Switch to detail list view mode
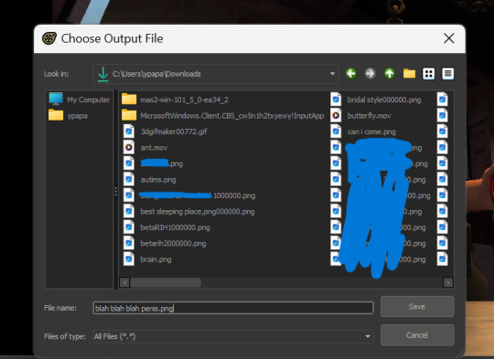 coord(447,74)
